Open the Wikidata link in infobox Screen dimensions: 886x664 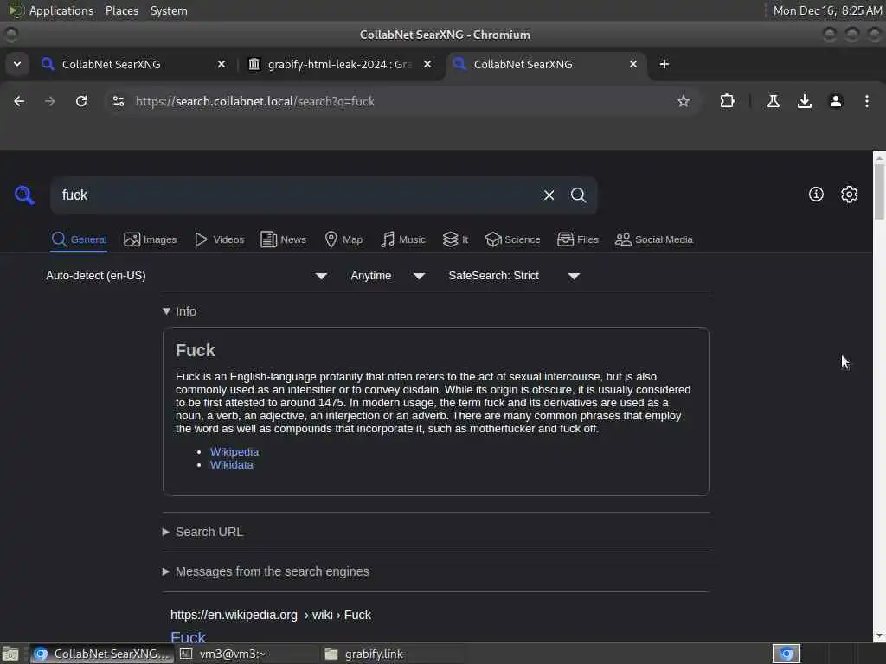click(232, 464)
